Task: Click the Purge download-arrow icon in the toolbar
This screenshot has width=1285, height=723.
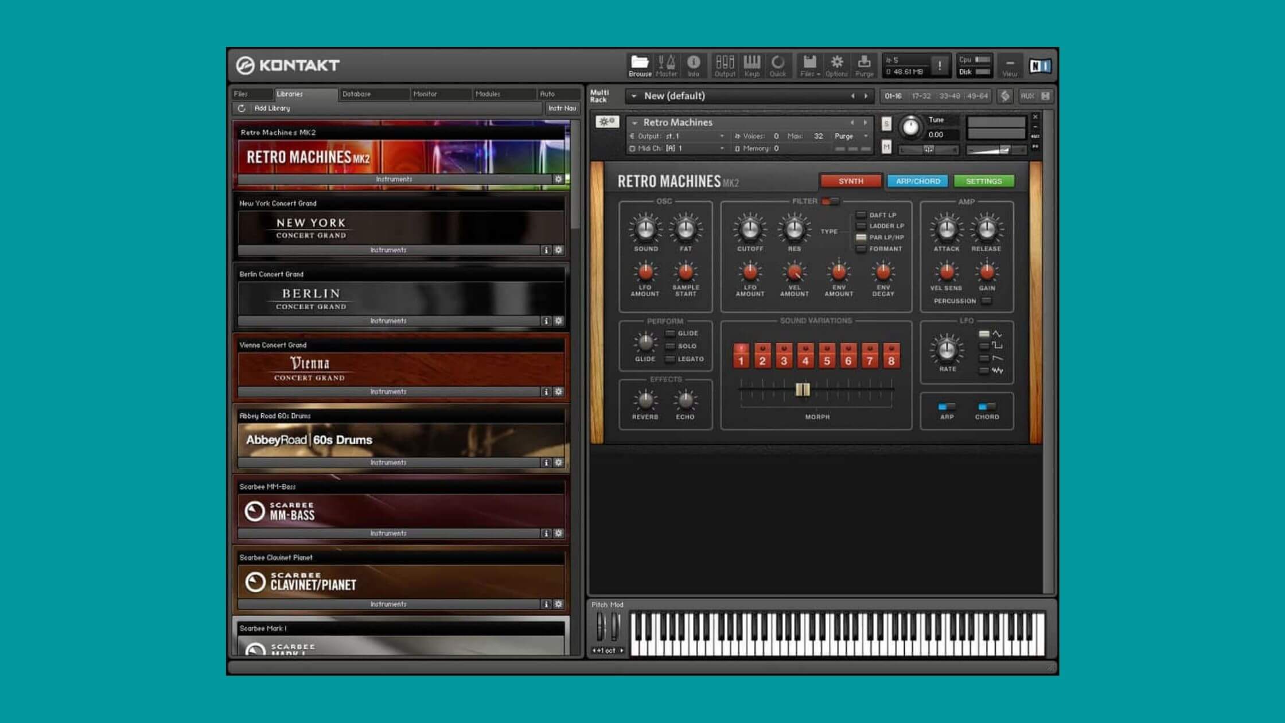Action: [863, 63]
